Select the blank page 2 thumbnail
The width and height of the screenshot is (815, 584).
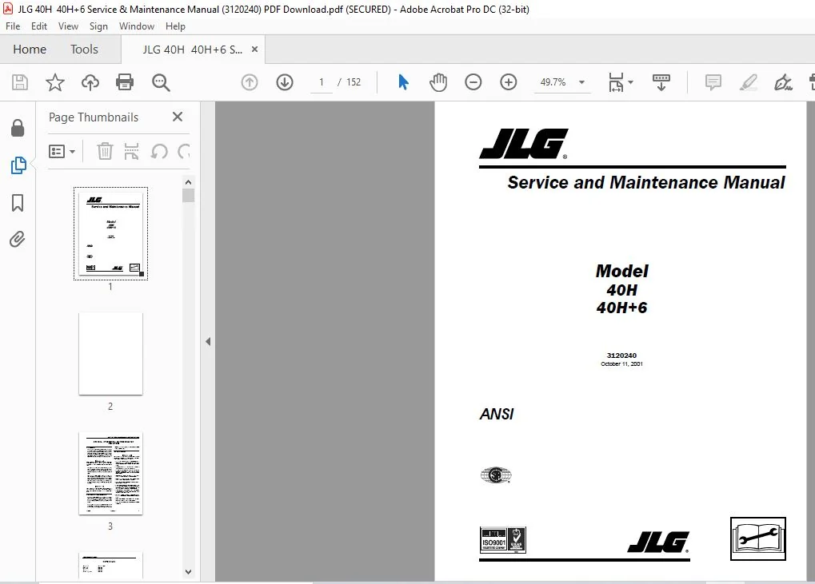[x=110, y=353]
